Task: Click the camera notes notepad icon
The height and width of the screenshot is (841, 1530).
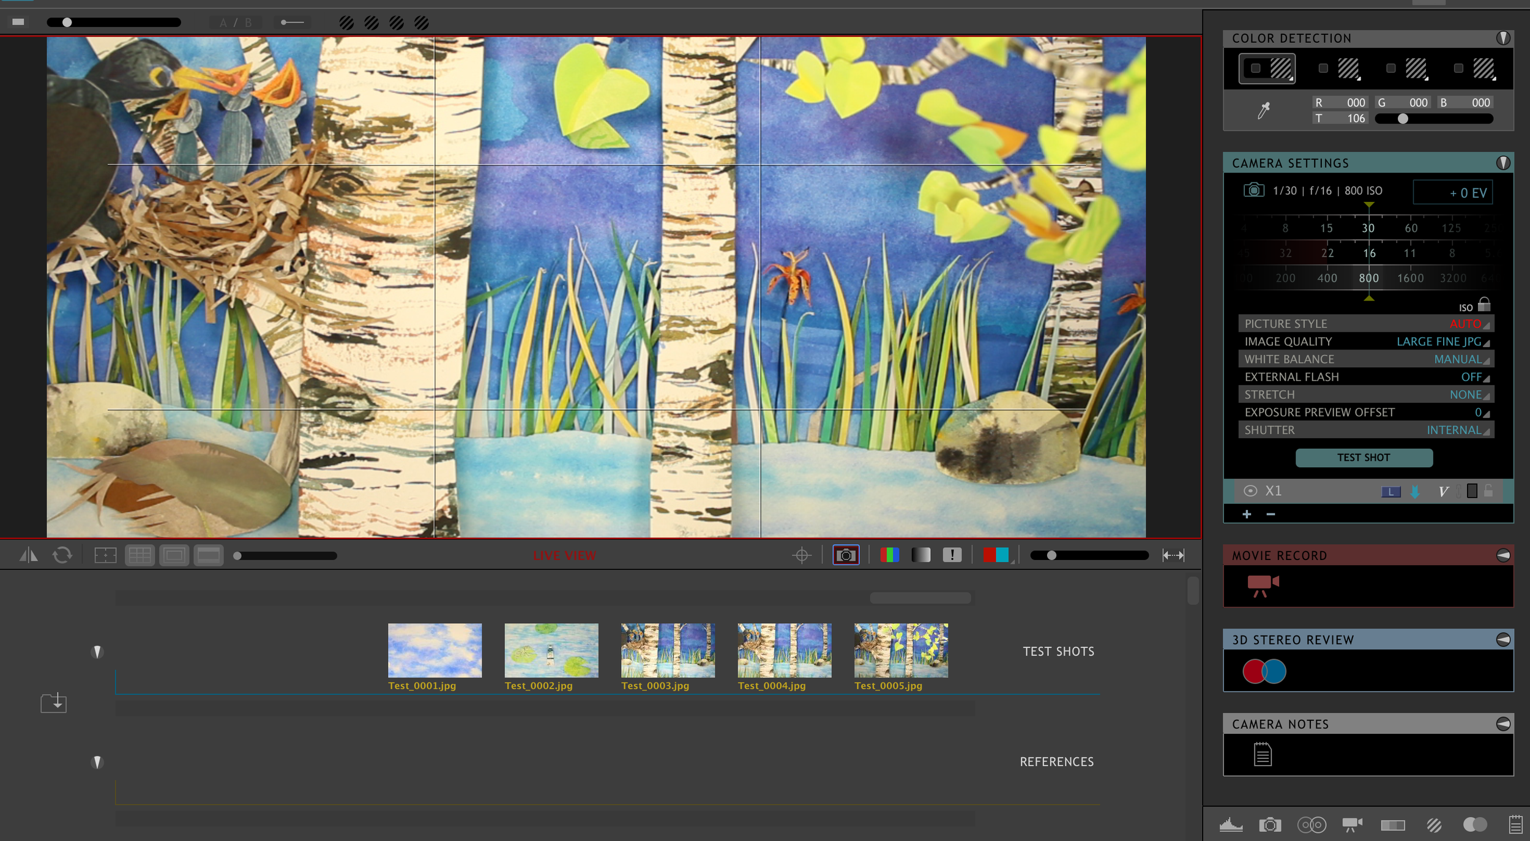Action: coord(1262,754)
